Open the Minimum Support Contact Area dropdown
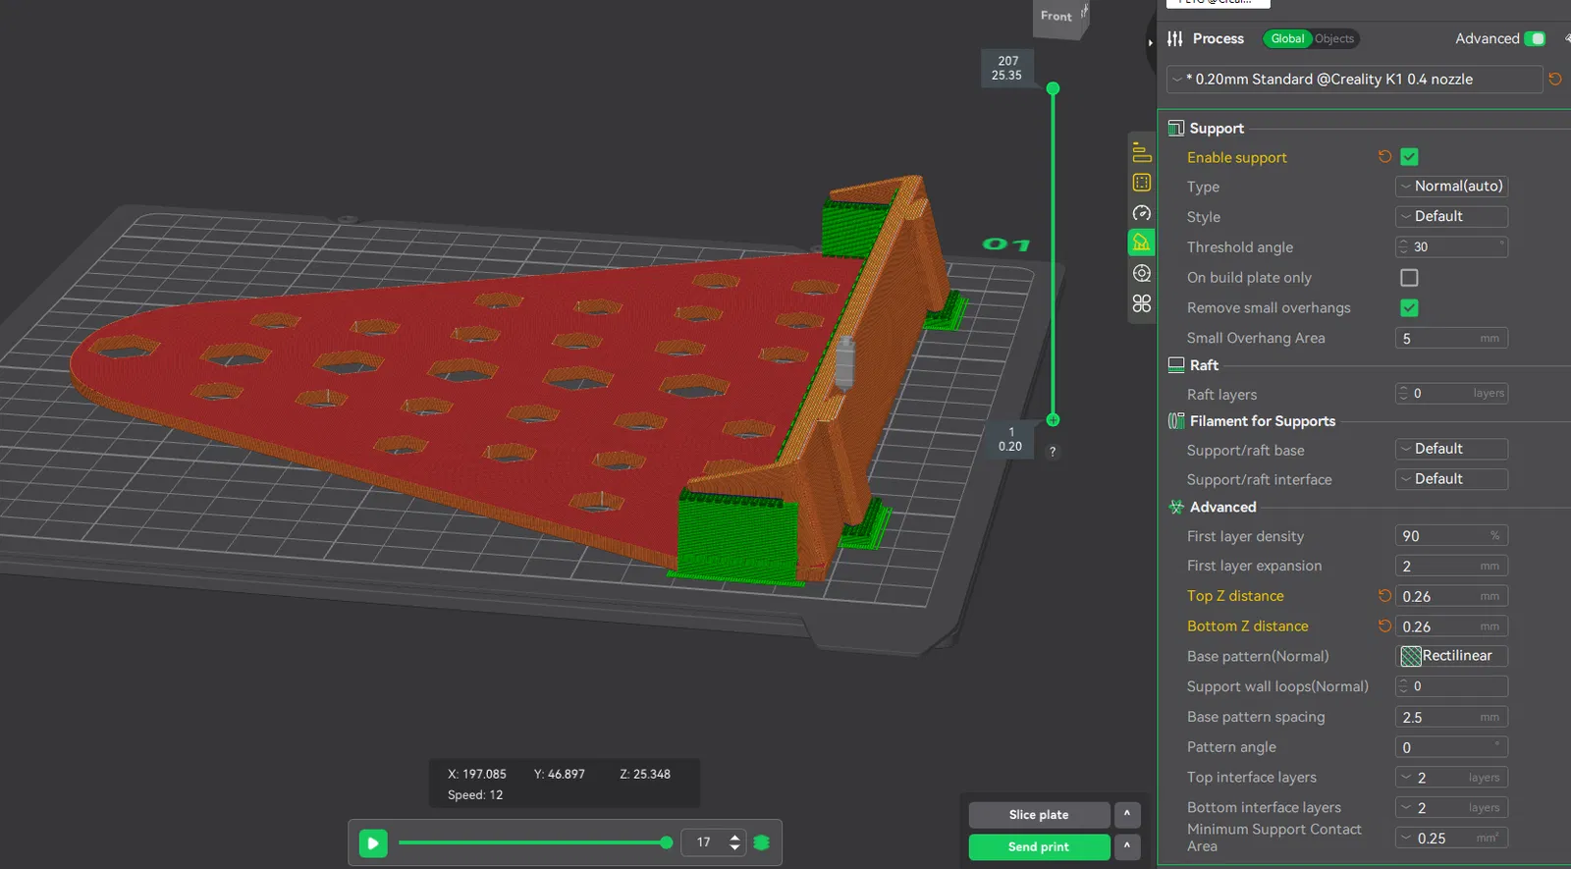 pyautogui.click(x=1451, y=839)
